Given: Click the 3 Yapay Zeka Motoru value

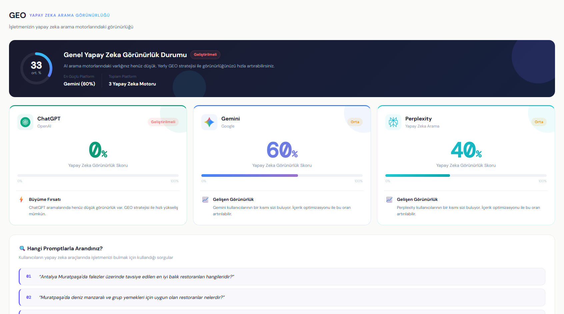Looking at the screenshot, I should [132, 84].
